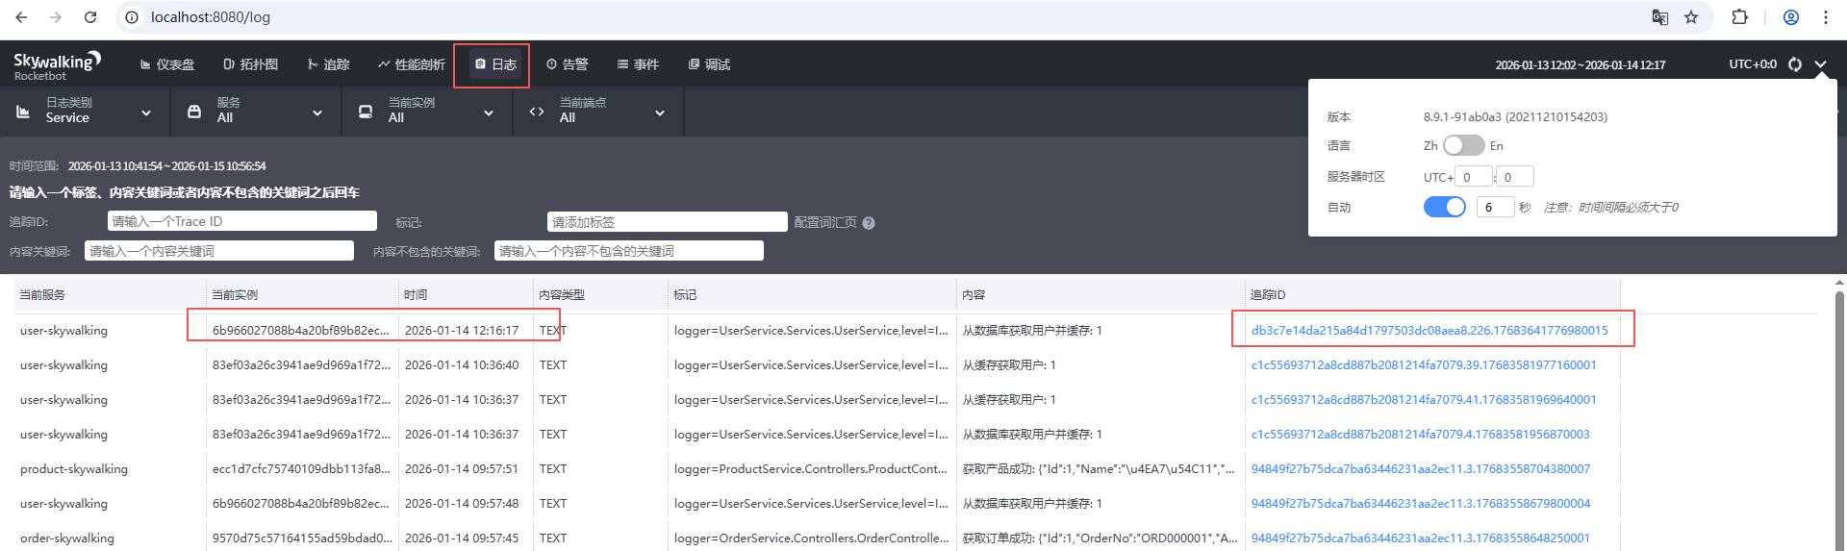Screen dimensions: 1847x551
Task: Click the UTC+0:0 timezone label
Action: [1753, 64]
